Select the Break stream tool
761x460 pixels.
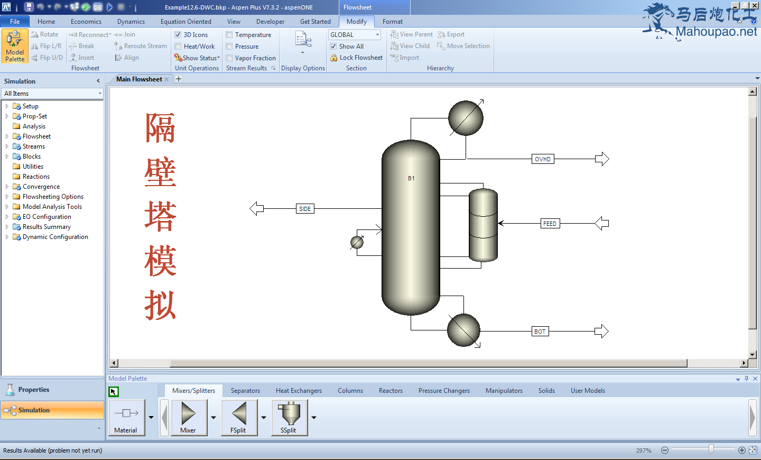point(82,46)
